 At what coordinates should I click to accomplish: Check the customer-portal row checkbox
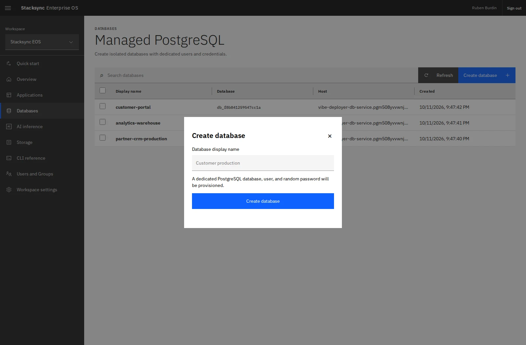(103, 106)
